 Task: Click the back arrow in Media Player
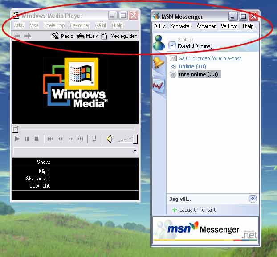[x=17, y=36]
